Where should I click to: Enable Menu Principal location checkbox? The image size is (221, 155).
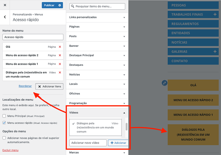(4, 116)
